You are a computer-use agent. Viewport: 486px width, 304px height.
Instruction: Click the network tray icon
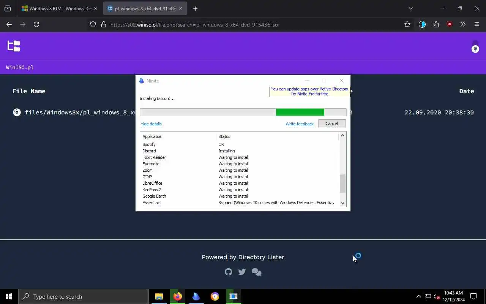(428, 296)
